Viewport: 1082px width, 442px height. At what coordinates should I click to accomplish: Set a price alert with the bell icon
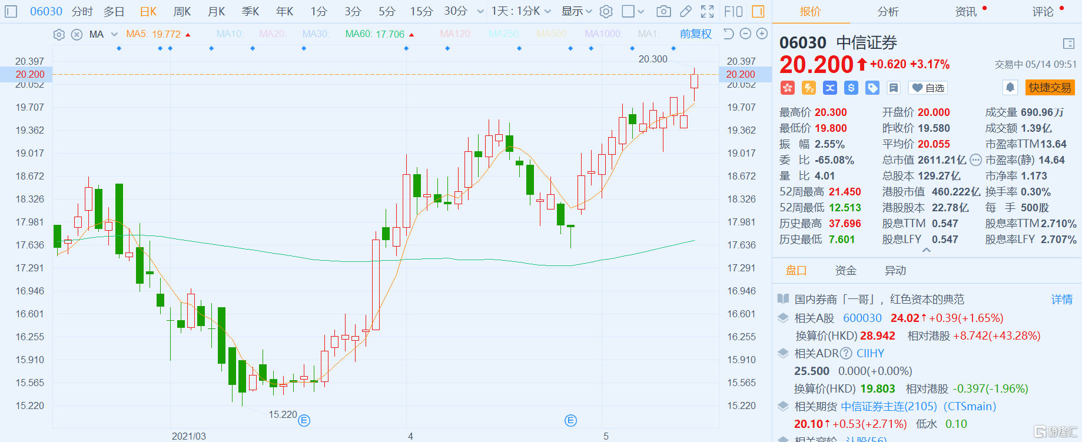pyautogui.click(x=1010, y=88)
